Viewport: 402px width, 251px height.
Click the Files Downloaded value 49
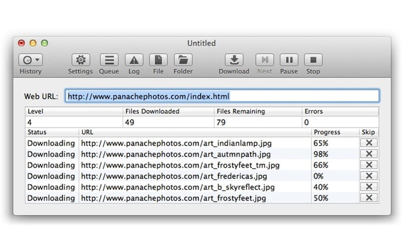click(x=130, y=122)
